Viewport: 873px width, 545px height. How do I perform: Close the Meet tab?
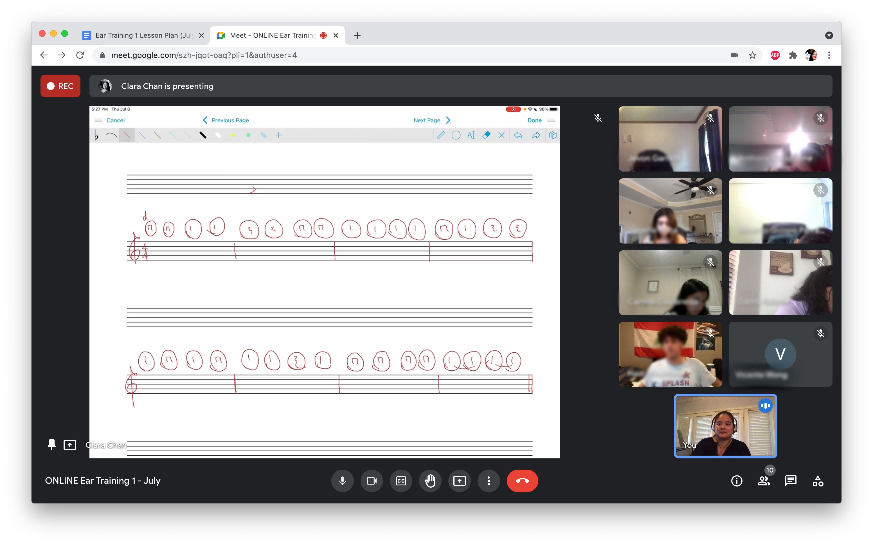(336, 35)
